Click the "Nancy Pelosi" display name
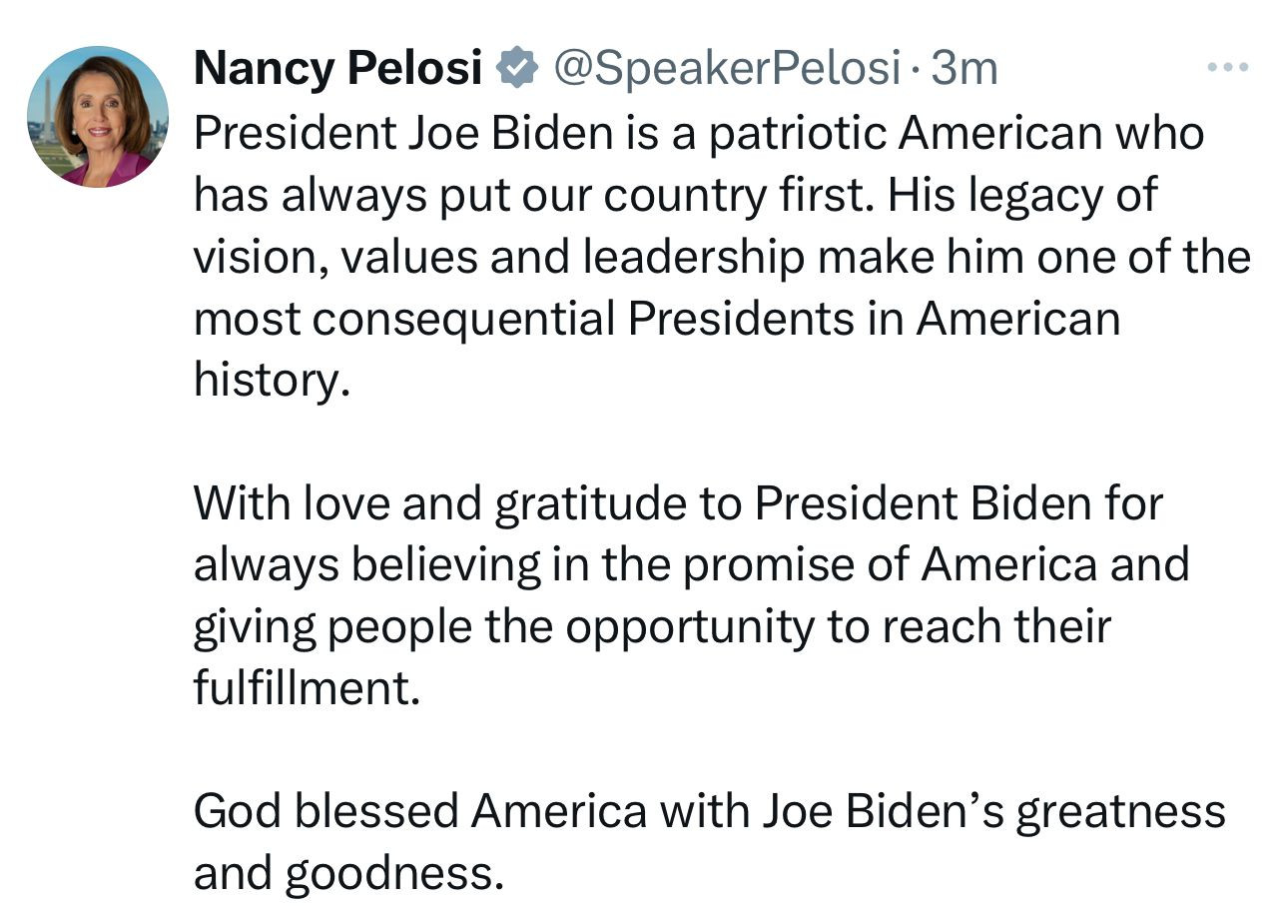 (338, 68)
